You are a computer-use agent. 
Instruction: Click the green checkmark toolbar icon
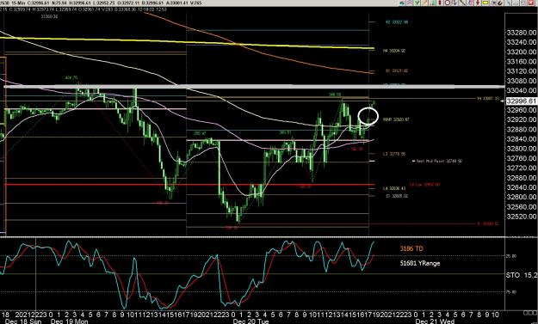coord(417,3)
